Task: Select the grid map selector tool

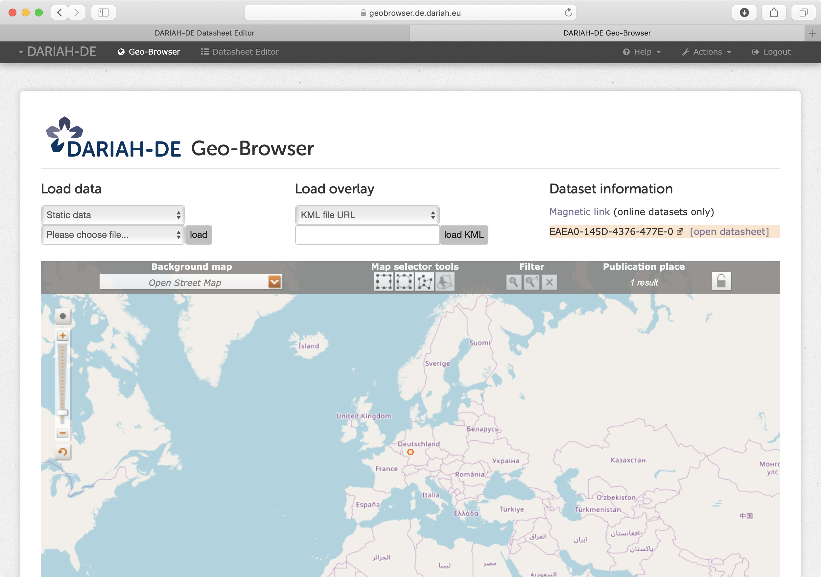Action: click(383, 282)
